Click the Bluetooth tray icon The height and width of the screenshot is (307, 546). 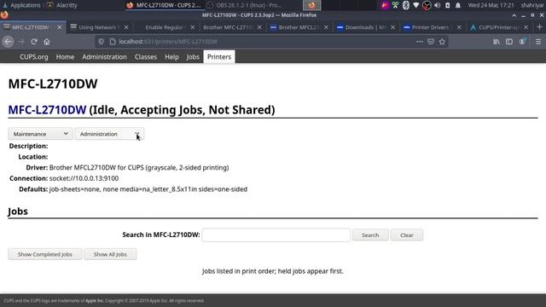click(406, 5)
